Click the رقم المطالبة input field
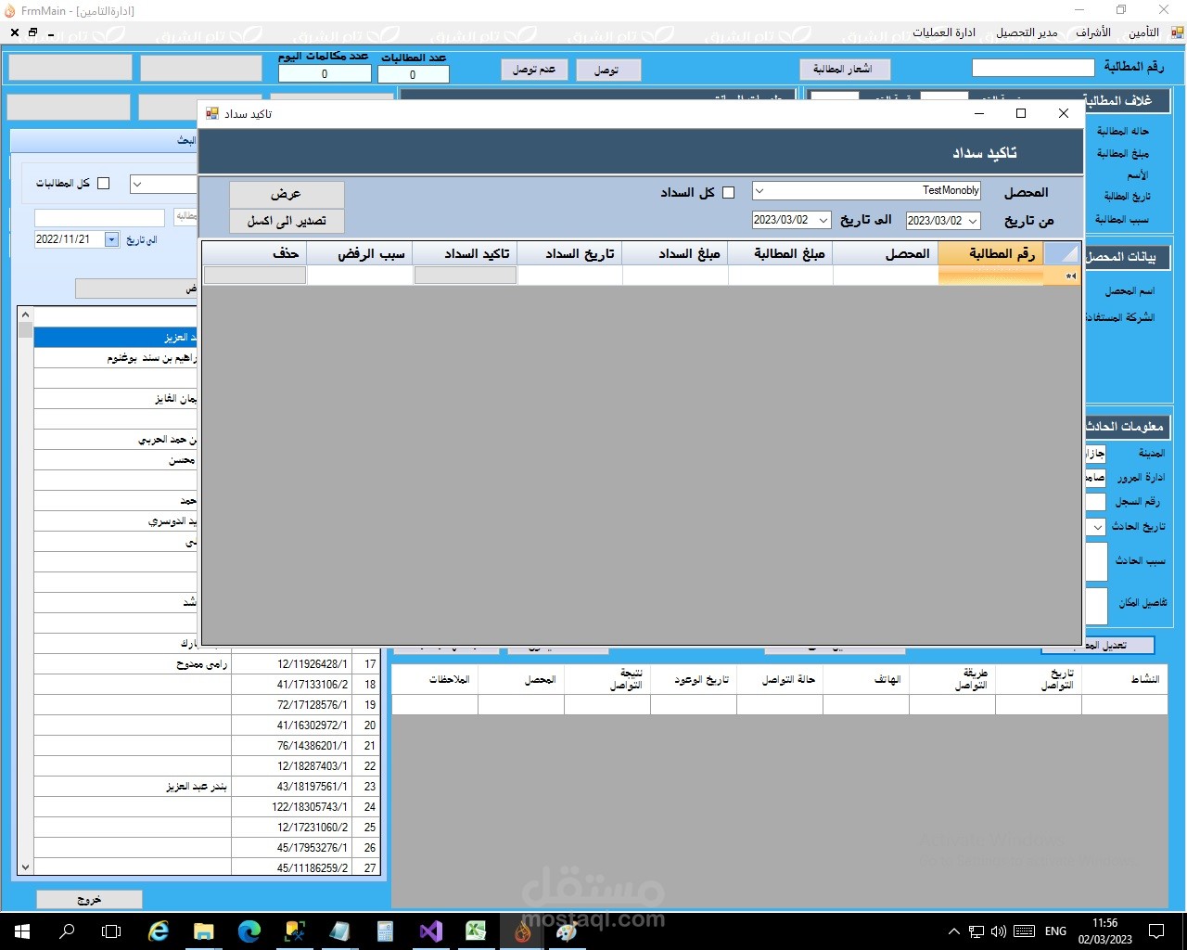The height and width of the screenshot is (950, 1187). click(1033, 68)
